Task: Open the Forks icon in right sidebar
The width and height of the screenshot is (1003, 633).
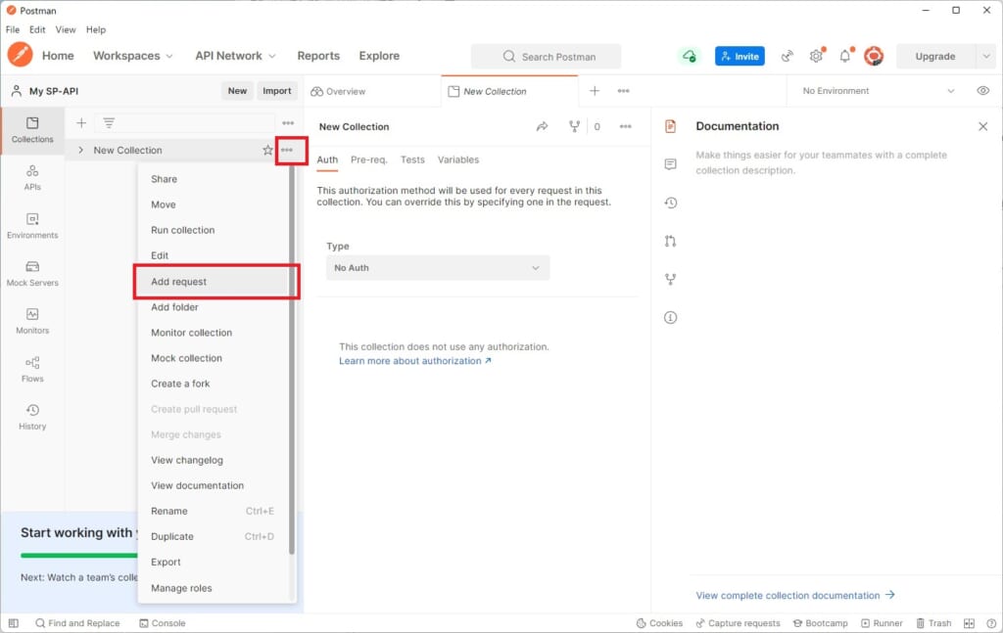Action: [670, 279]
